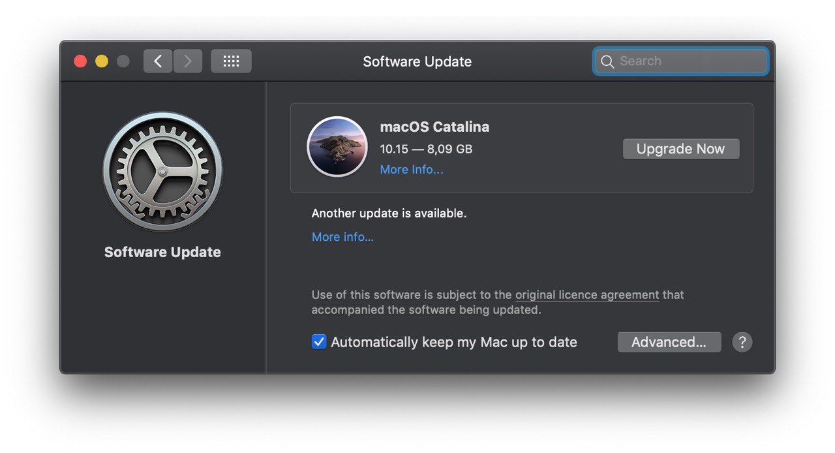Minimize the window with the yellow button
The width and height of the screenshot is (835, 453).
pos(102,61)
